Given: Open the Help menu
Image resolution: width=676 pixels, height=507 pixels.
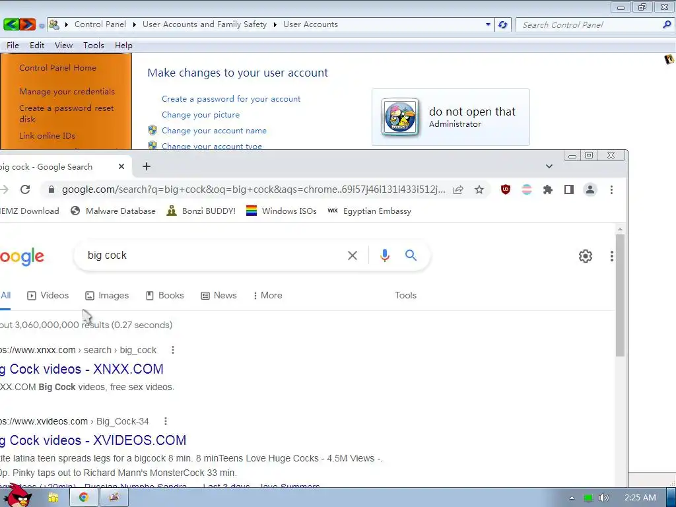Looking at the screenshot, I should pos(123,46).
